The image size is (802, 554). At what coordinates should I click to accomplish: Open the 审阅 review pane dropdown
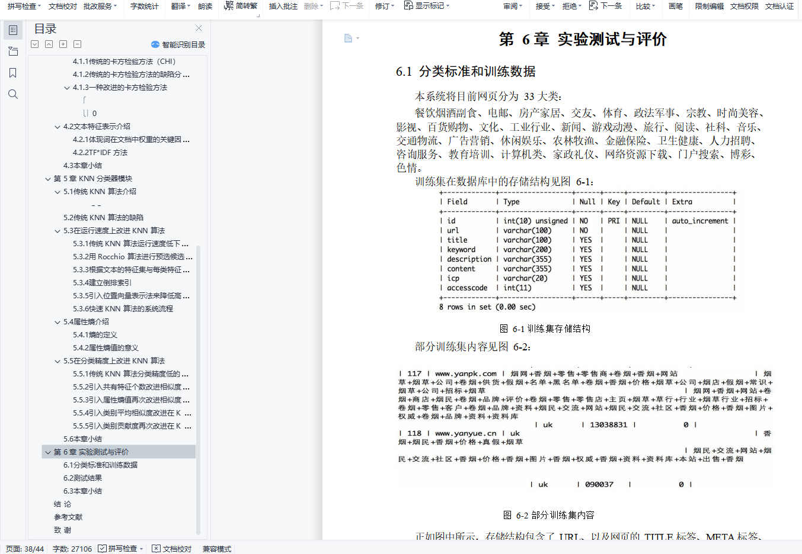click(513, 6)
